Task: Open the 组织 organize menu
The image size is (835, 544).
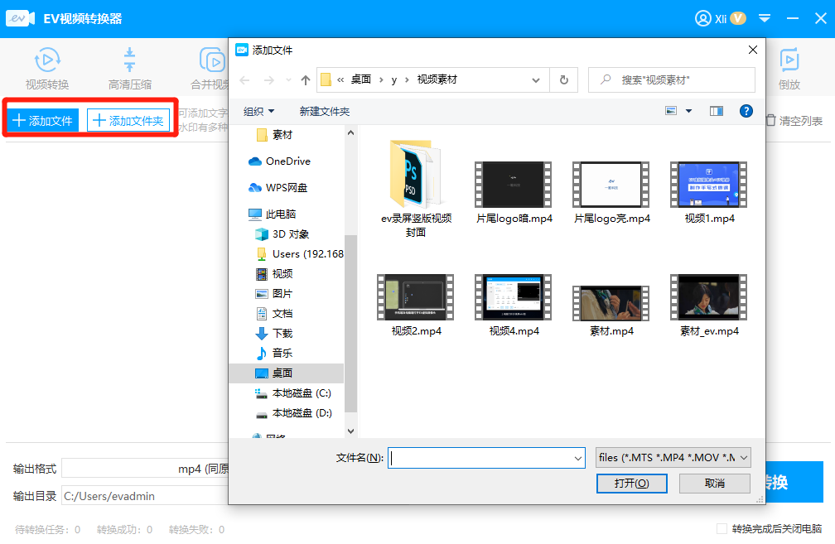Action: pos(258,111)
